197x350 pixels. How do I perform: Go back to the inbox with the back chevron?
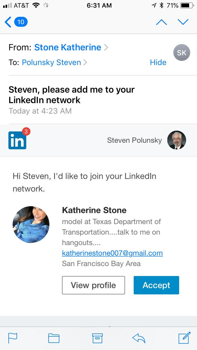[x=8, y=22]
